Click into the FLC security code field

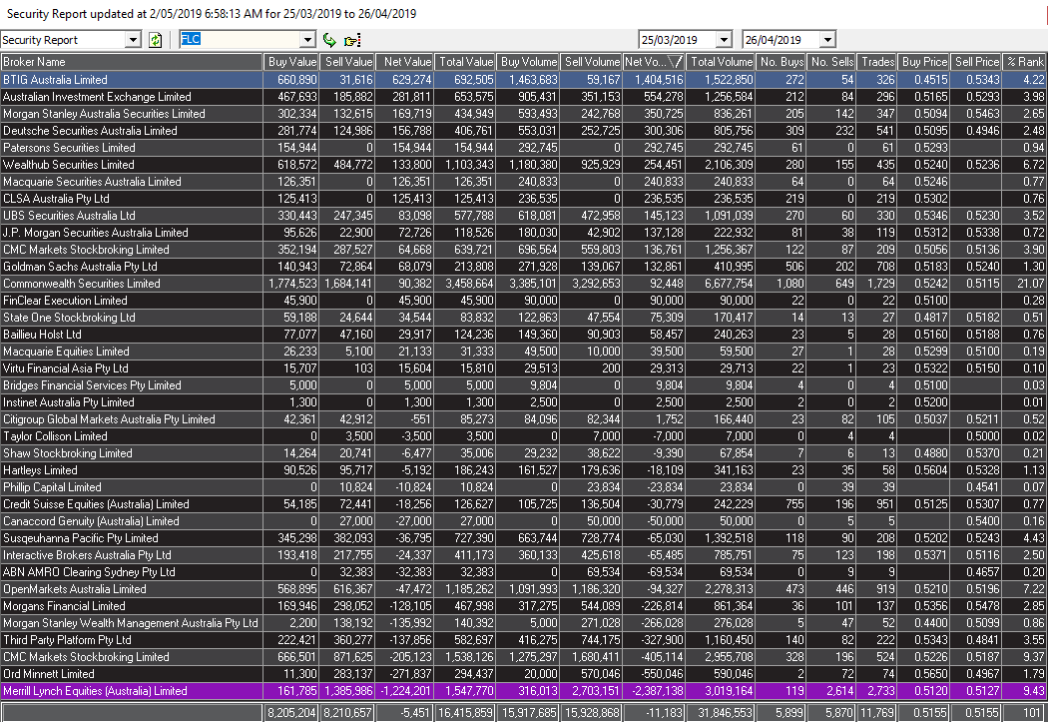[240, 40]
